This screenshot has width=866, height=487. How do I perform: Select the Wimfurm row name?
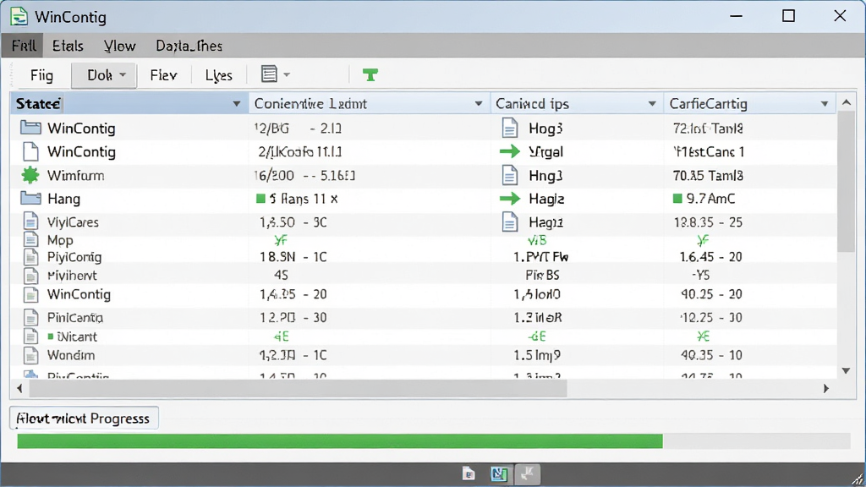point(75,176)
